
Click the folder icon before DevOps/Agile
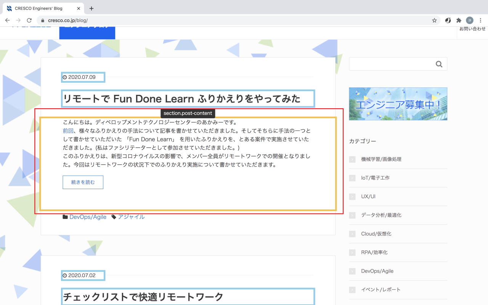pyautogui.click(x=65, y=217)
